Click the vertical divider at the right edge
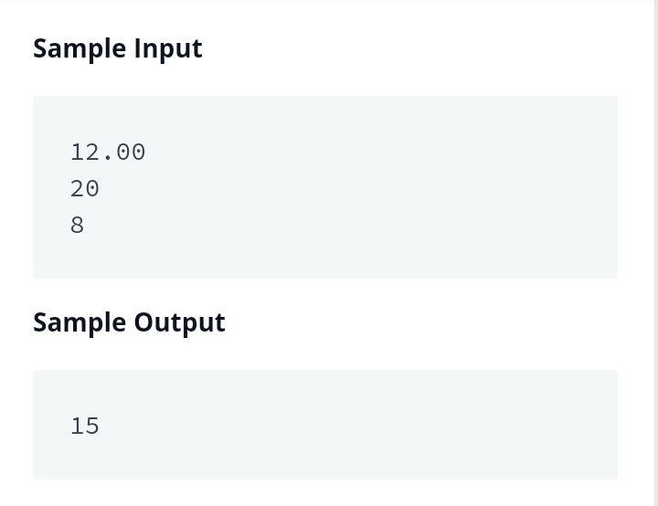Screen dimensions: 658x506 point(654,253)
